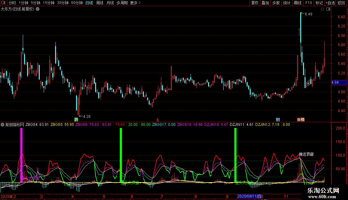This screenshot has width=348, height=200.
Task: Open the 画线 drawing tools
Action: pos(297,3)
